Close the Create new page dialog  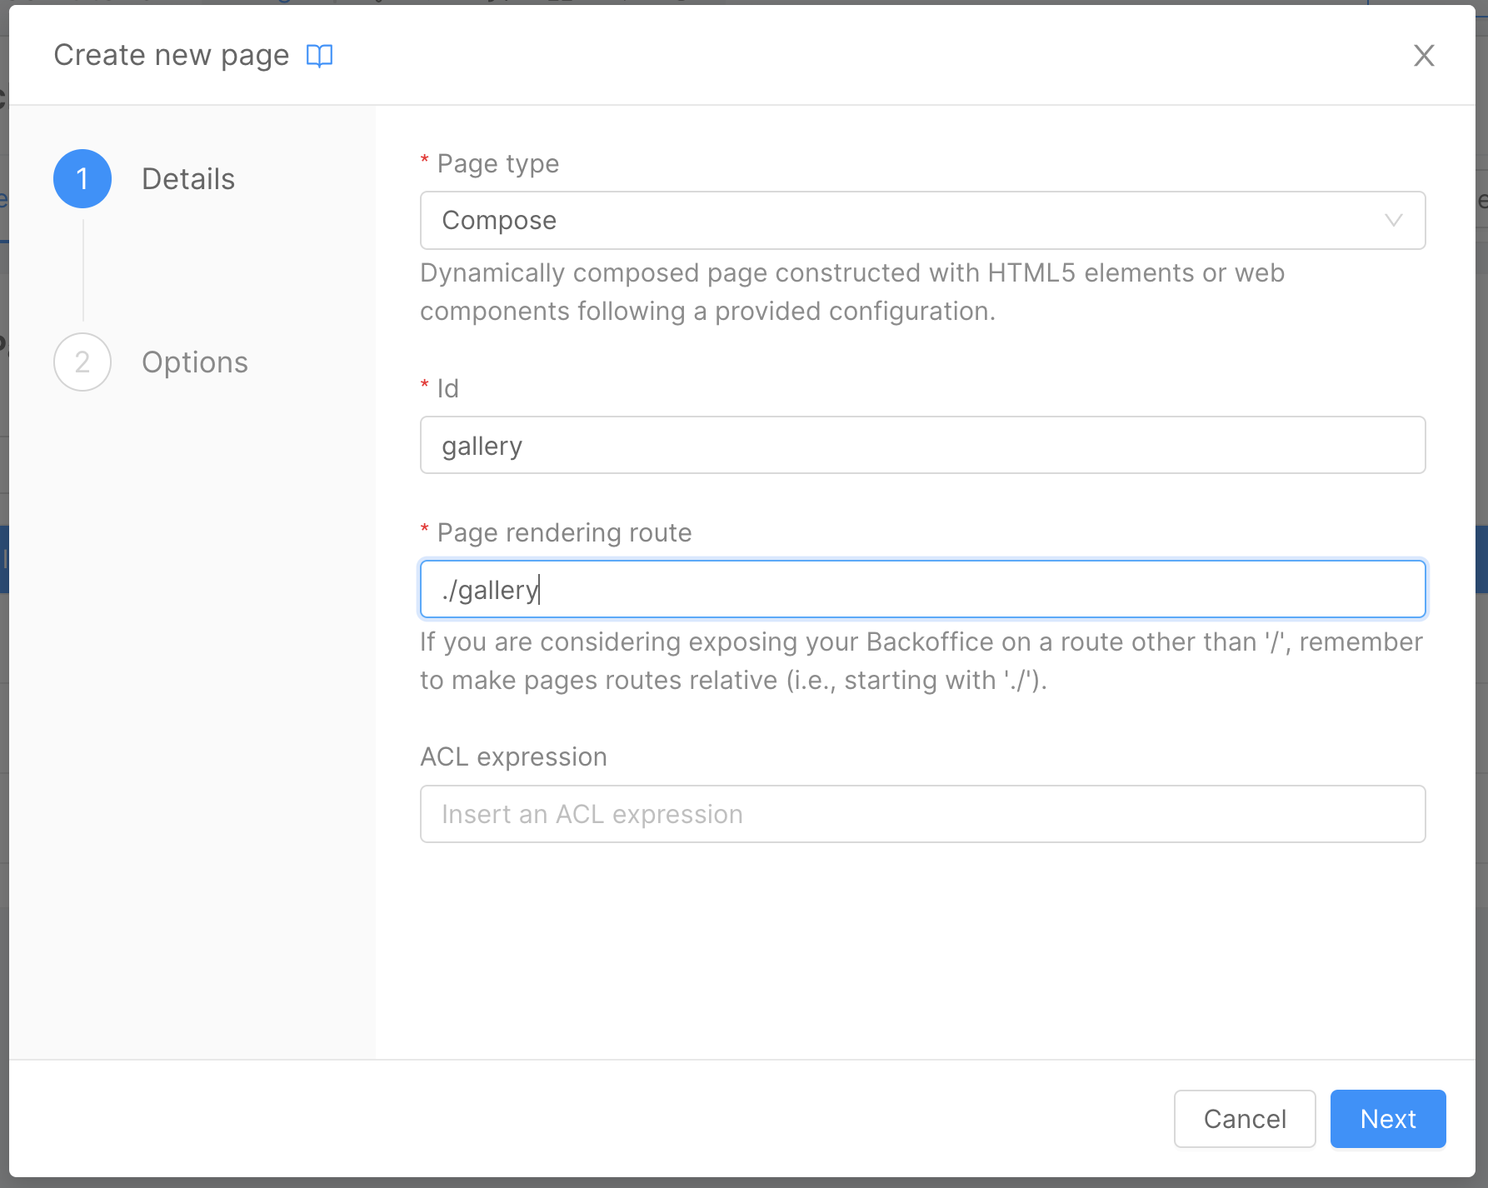(1425, 56)
